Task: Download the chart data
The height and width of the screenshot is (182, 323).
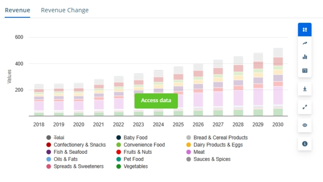Action: tap(305, 89)
